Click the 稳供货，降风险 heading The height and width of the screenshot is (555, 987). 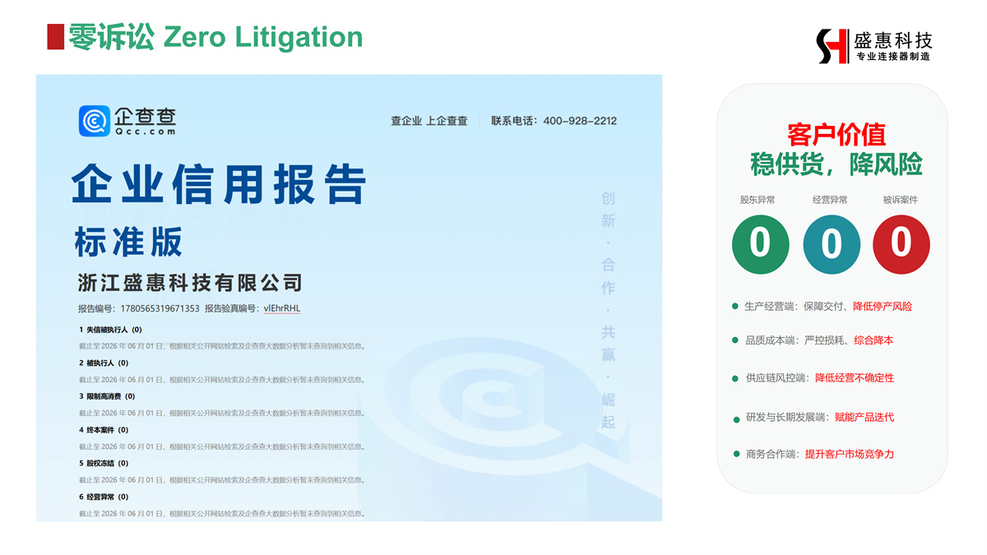[x=836, y=164]
